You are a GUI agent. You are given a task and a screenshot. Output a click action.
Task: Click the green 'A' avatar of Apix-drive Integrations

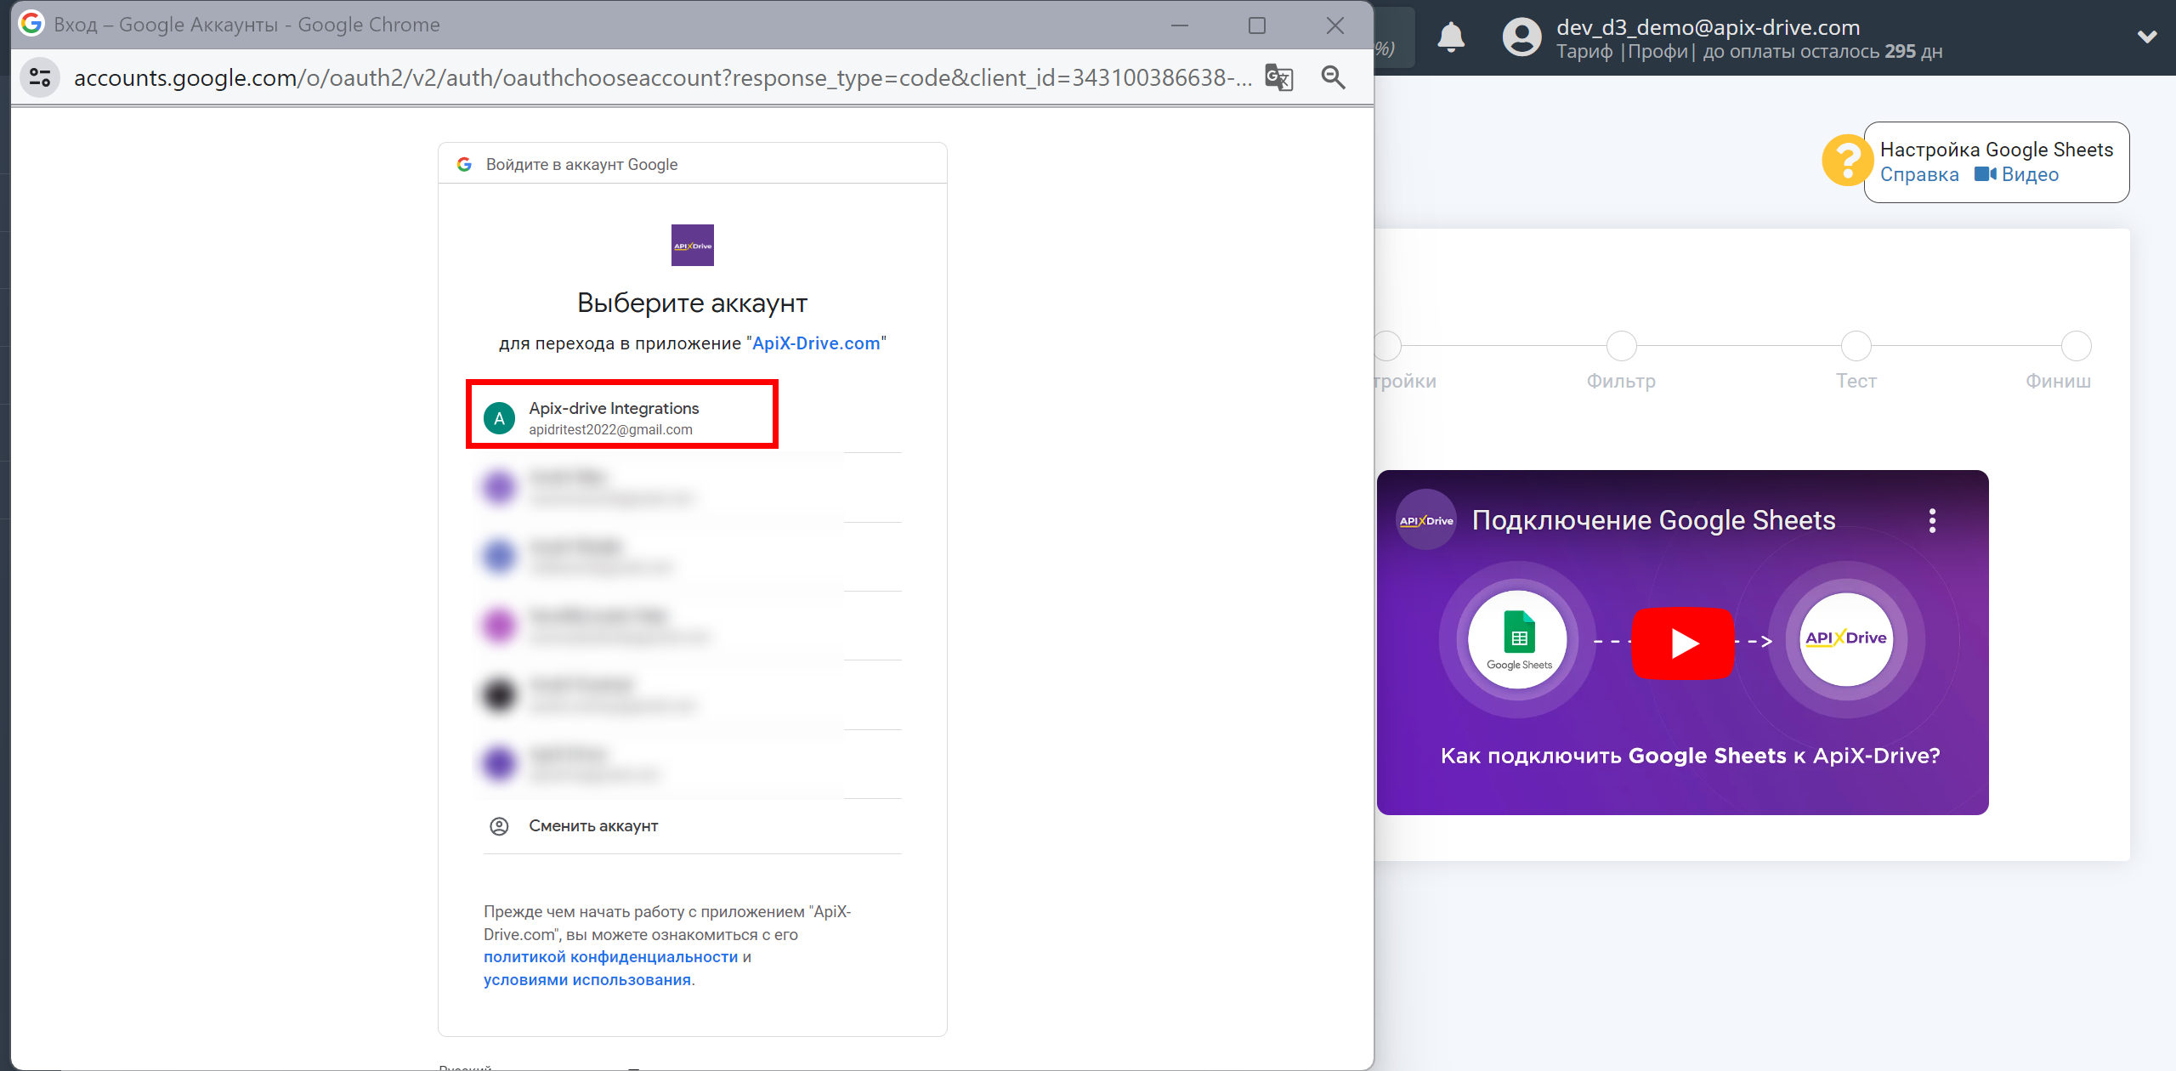tap(499, 418)
